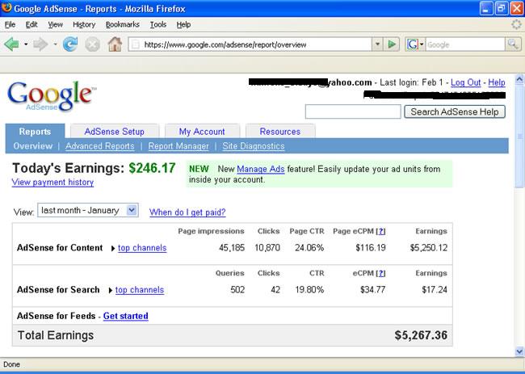Open the Help link at top right
525x374 pixels.
click(x=497, y=82)
